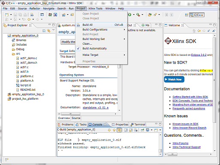Screen dimensions: 220x165
Task: Switch to the Problems tab
Action: pos(66,125)
